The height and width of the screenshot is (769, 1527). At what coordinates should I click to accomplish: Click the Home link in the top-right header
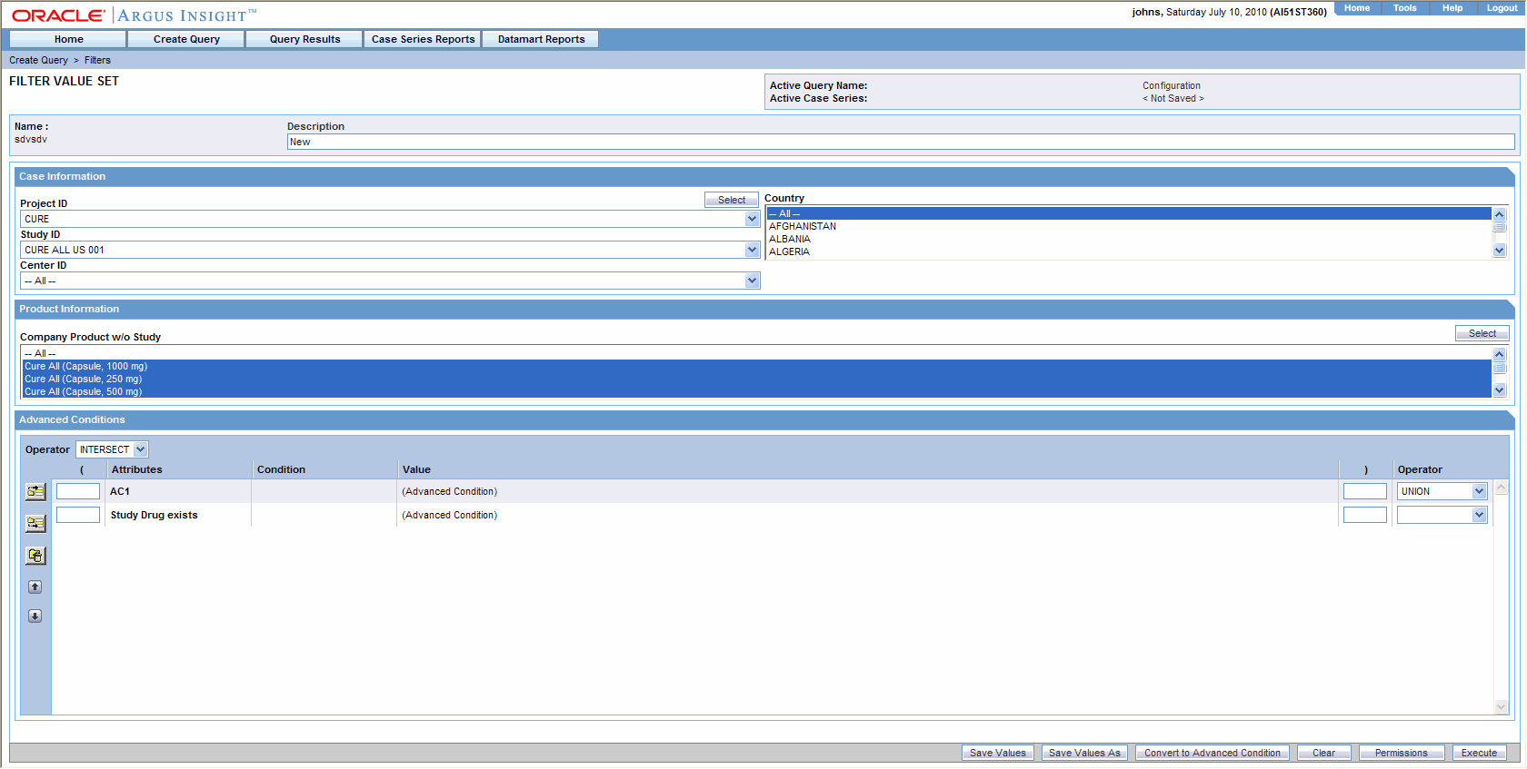(x=1357, y=8)
